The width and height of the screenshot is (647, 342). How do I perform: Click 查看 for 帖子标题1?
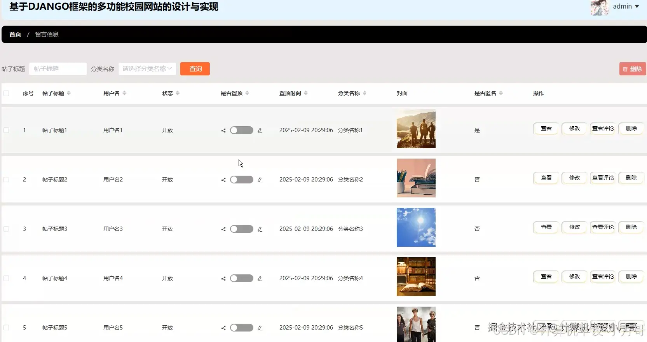click(x=546, y=128)
